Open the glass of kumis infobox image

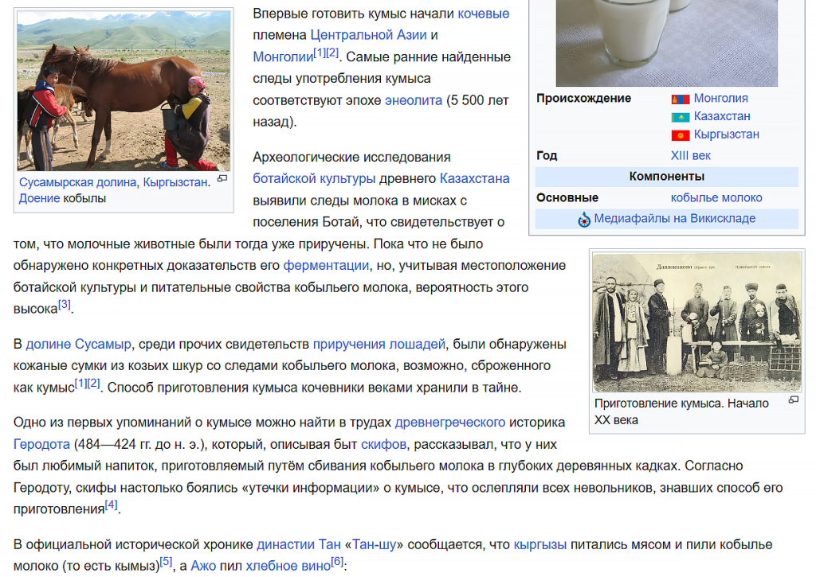tap(667, 43)
